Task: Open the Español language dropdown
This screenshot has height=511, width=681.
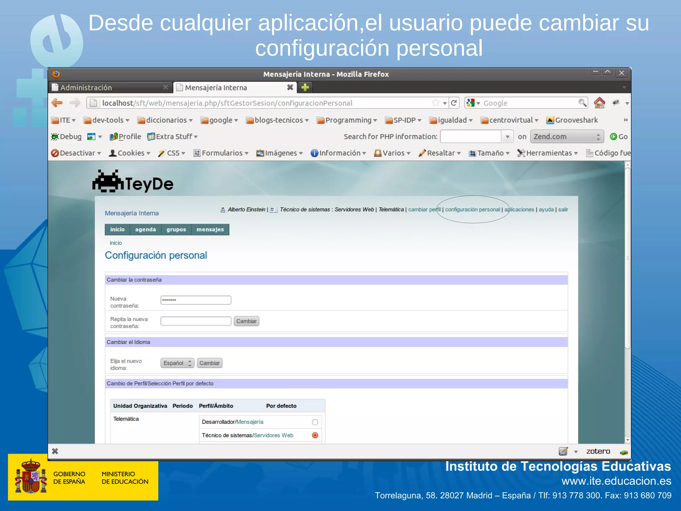Action: coord(177,363)
